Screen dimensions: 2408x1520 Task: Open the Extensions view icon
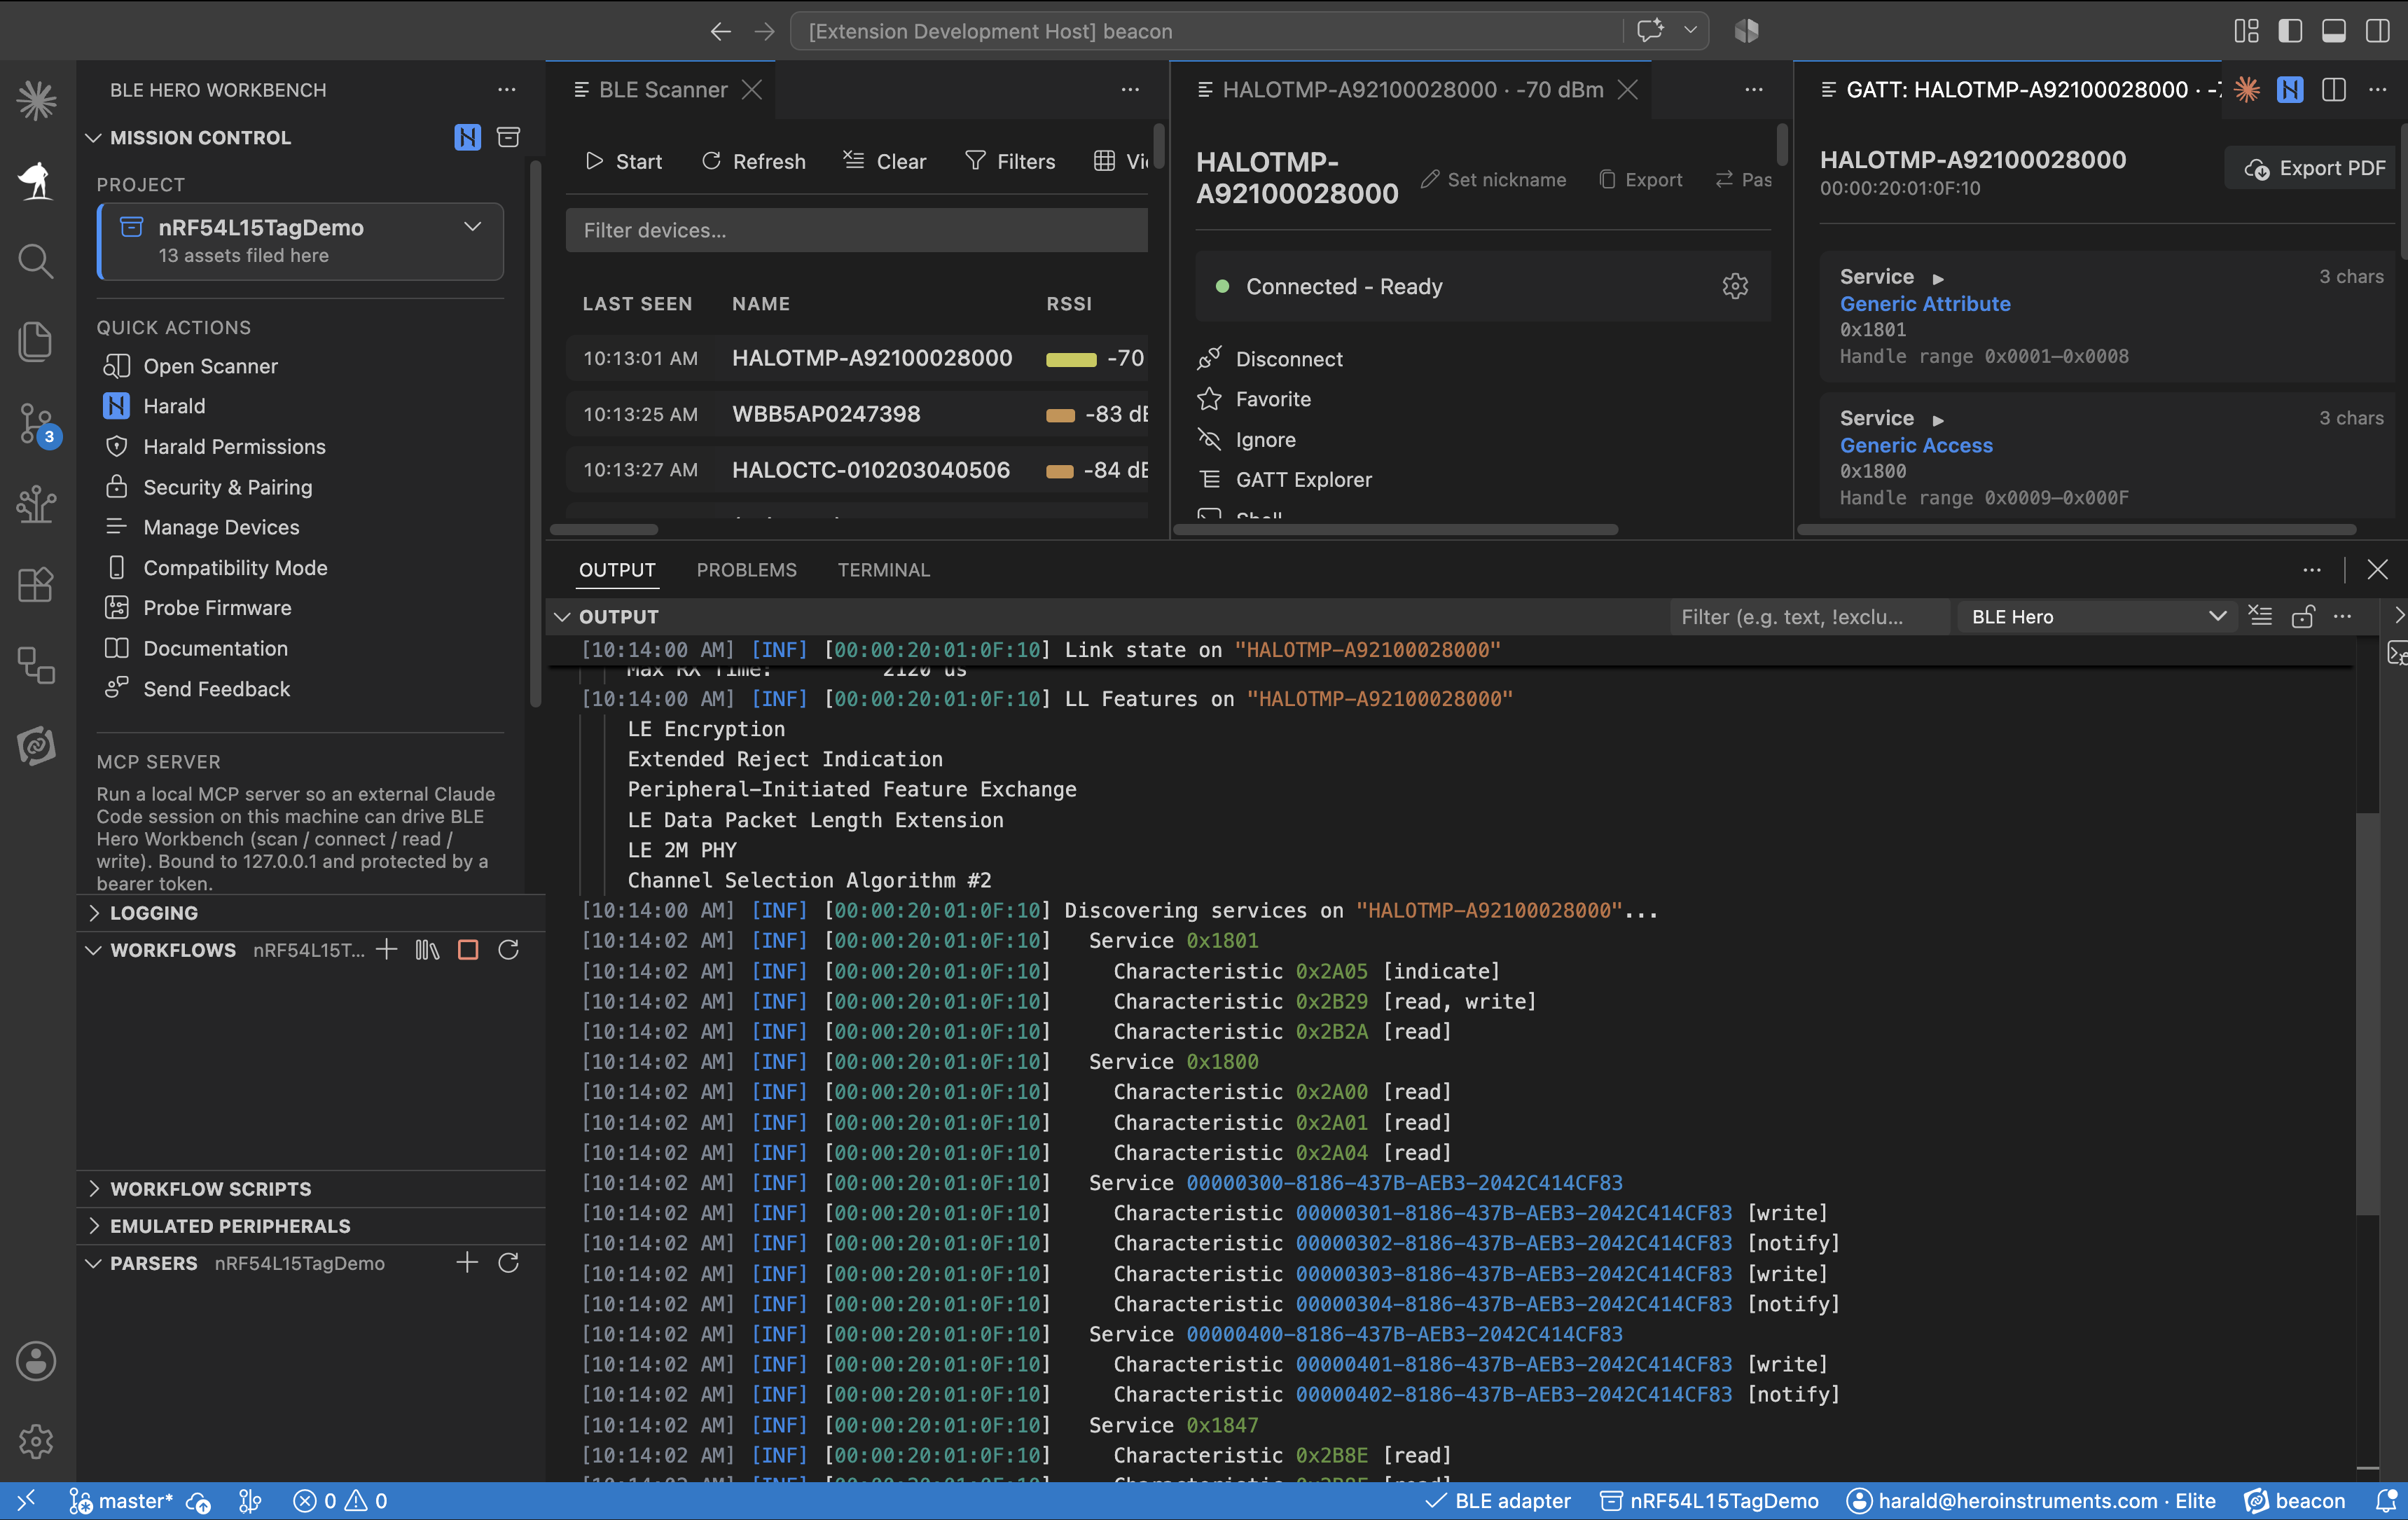[36, 584]
